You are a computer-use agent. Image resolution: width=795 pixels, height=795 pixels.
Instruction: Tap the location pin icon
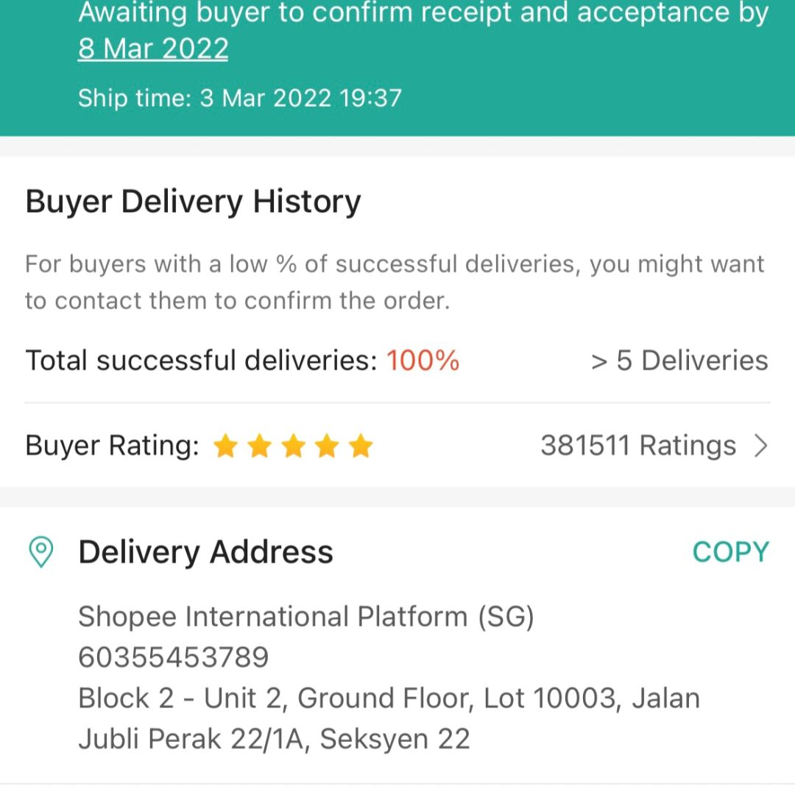pyautogui.click(x=41, y=551)
